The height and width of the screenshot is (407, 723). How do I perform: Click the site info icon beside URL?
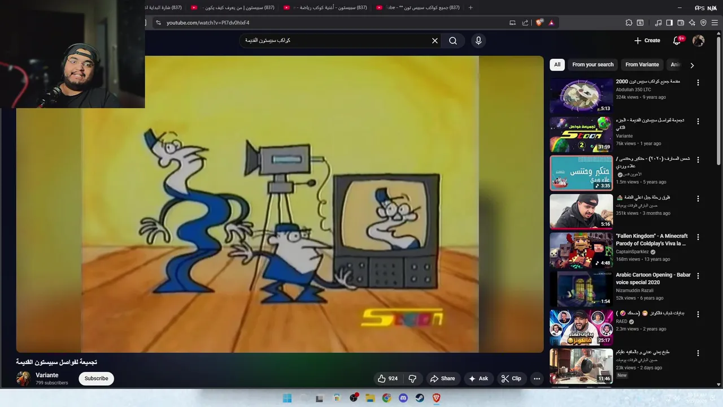158,23
